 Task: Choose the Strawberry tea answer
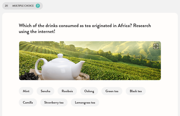54,102
